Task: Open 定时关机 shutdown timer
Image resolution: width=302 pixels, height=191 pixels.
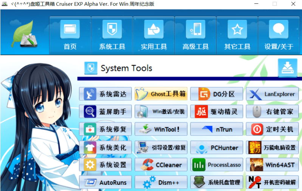Action: tap(272, 129)
